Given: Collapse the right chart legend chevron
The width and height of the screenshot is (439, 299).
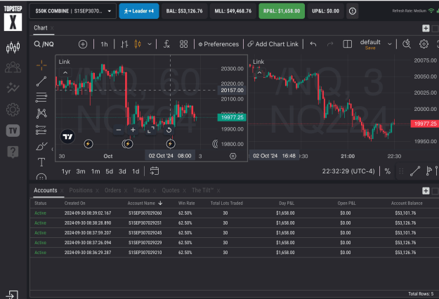Looking at the screenshot, I should pos(259,73).
